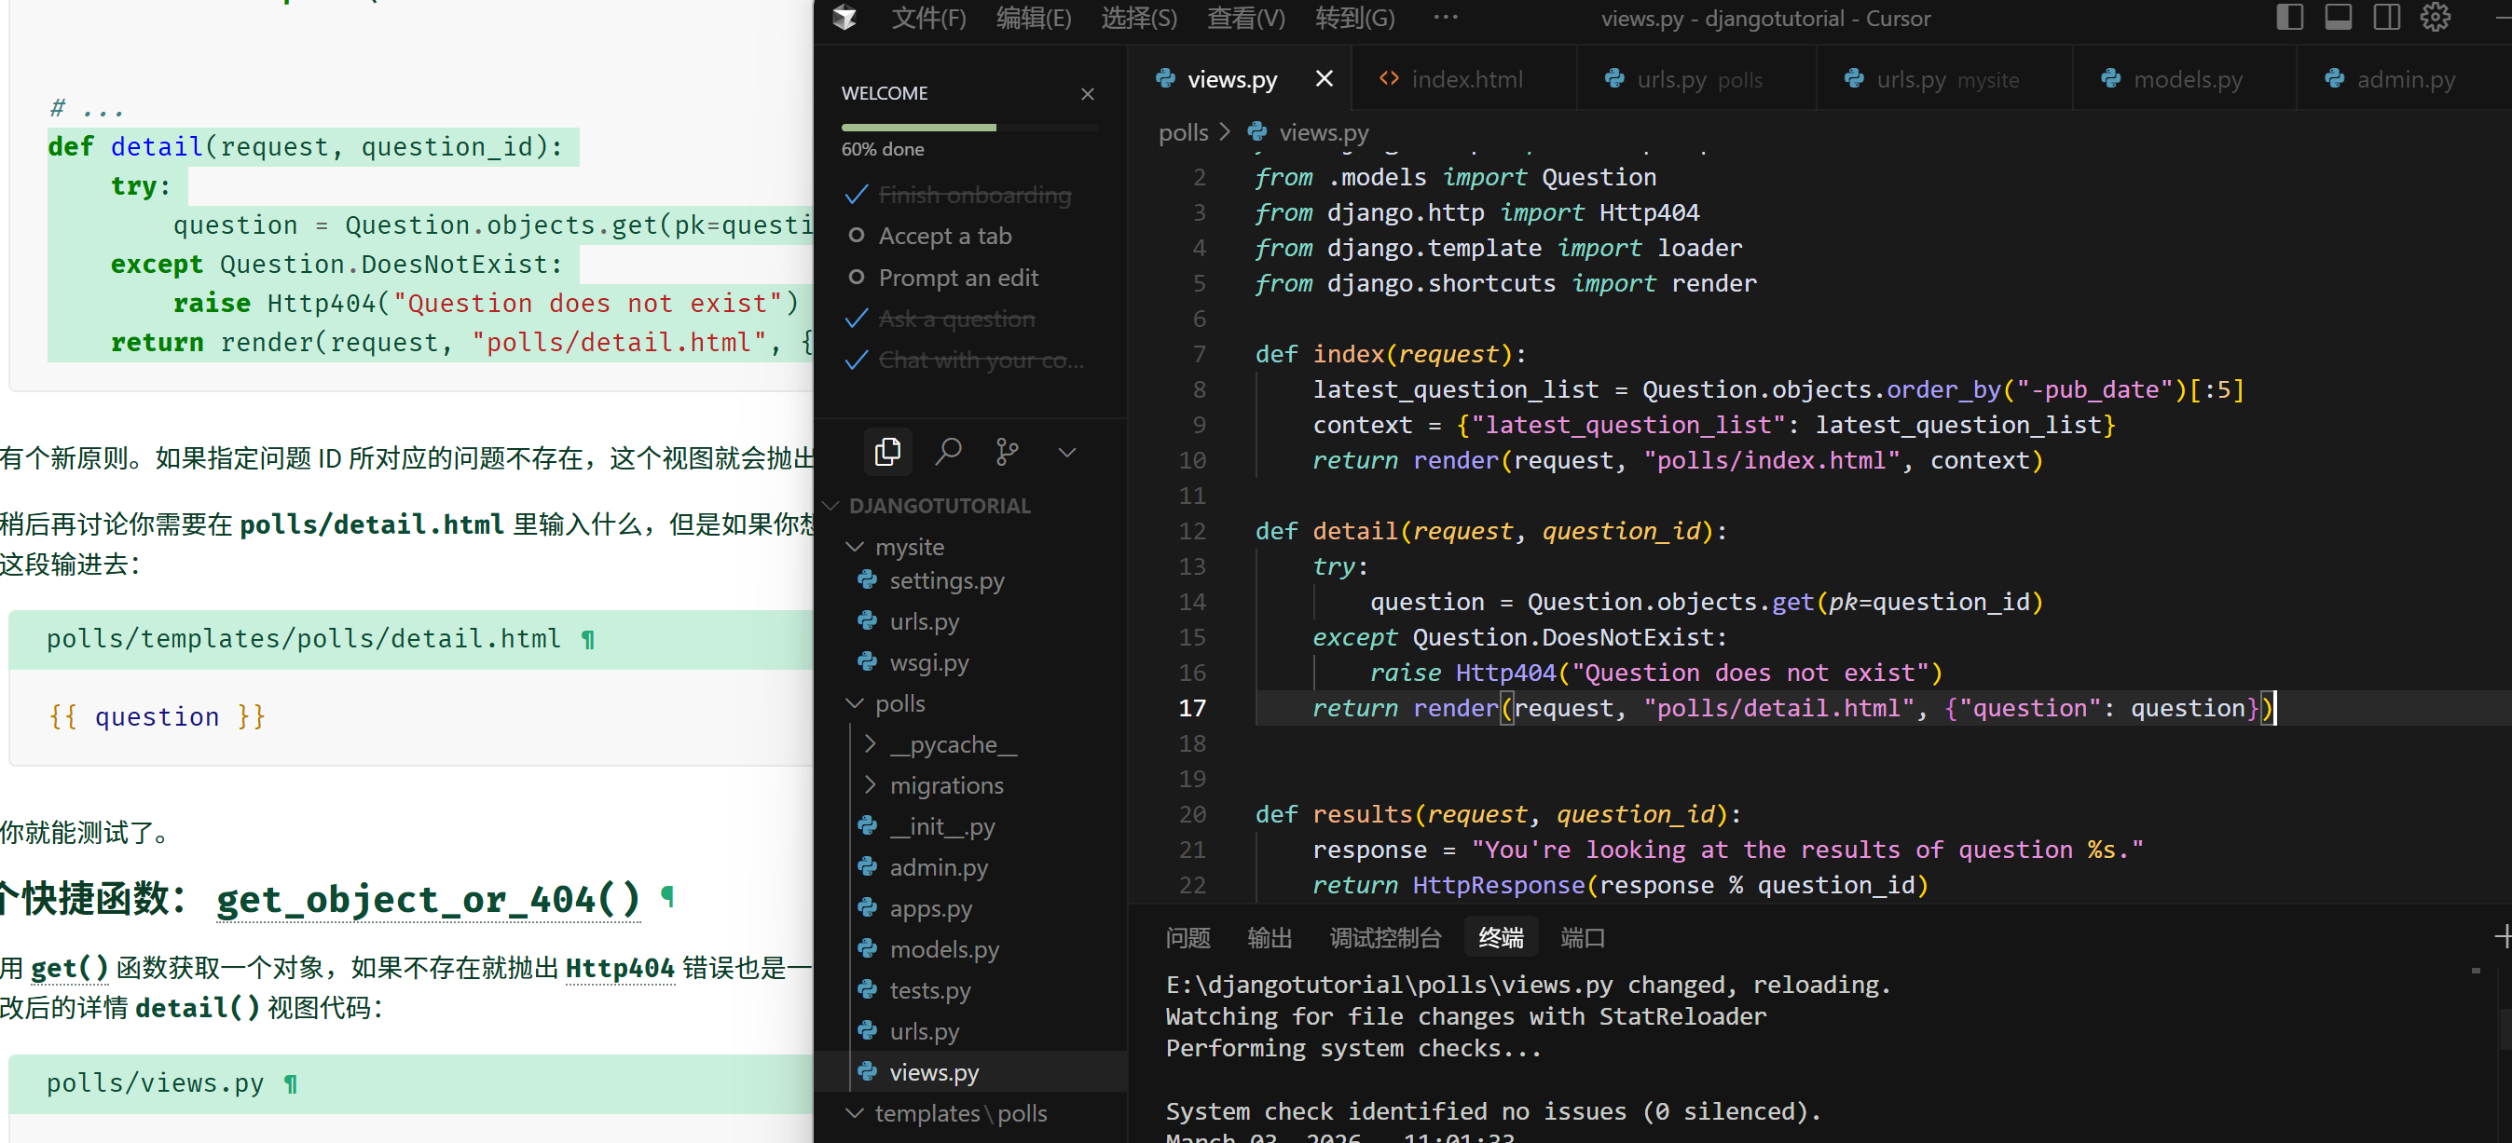This screenshot has height=1143, width=2512.
Task: Click get_object_or_404() heading link
Action: (427, 898)
